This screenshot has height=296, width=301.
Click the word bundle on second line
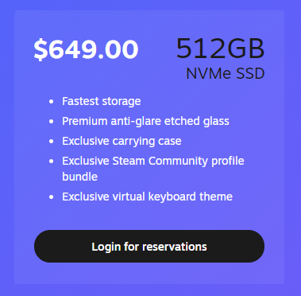[79, 177]
